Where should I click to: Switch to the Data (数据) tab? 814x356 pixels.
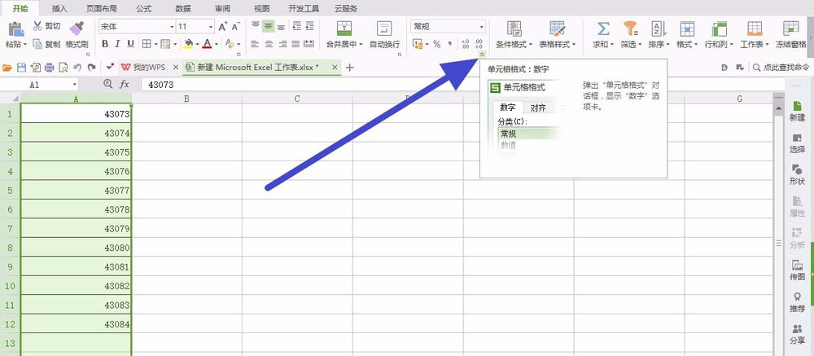(182, 8)
